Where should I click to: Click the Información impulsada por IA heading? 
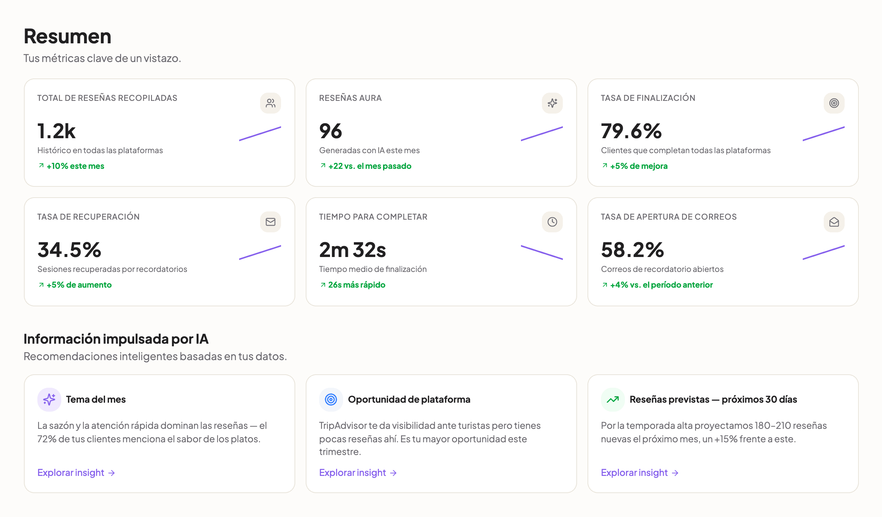pyautogui.click(x=116, y=339)
